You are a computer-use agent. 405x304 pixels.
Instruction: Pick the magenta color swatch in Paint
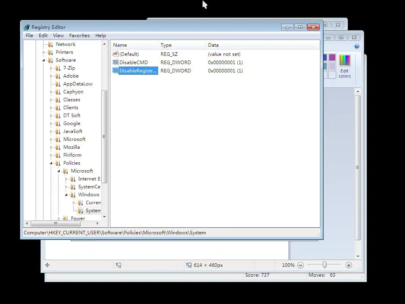(332, 57)
